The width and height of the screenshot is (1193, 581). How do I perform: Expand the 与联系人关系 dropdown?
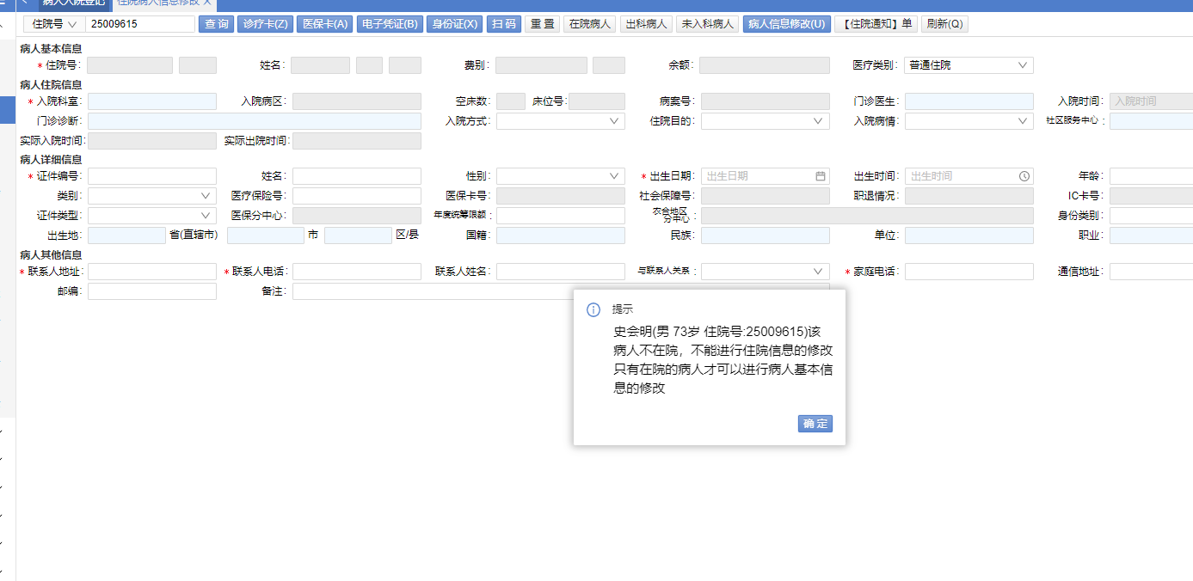coord(766,272)
